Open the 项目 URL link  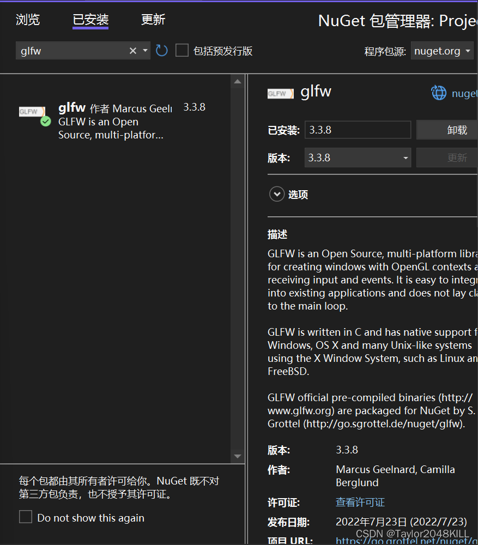[407, 541]
